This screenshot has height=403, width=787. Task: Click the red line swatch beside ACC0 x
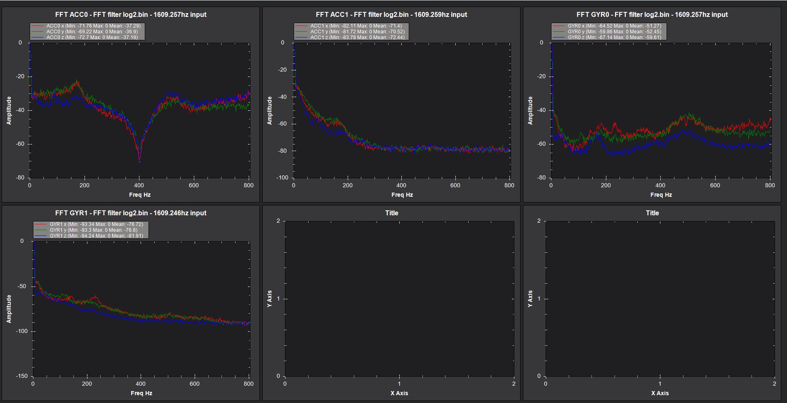pyautogui.click(x=38, y=26)
